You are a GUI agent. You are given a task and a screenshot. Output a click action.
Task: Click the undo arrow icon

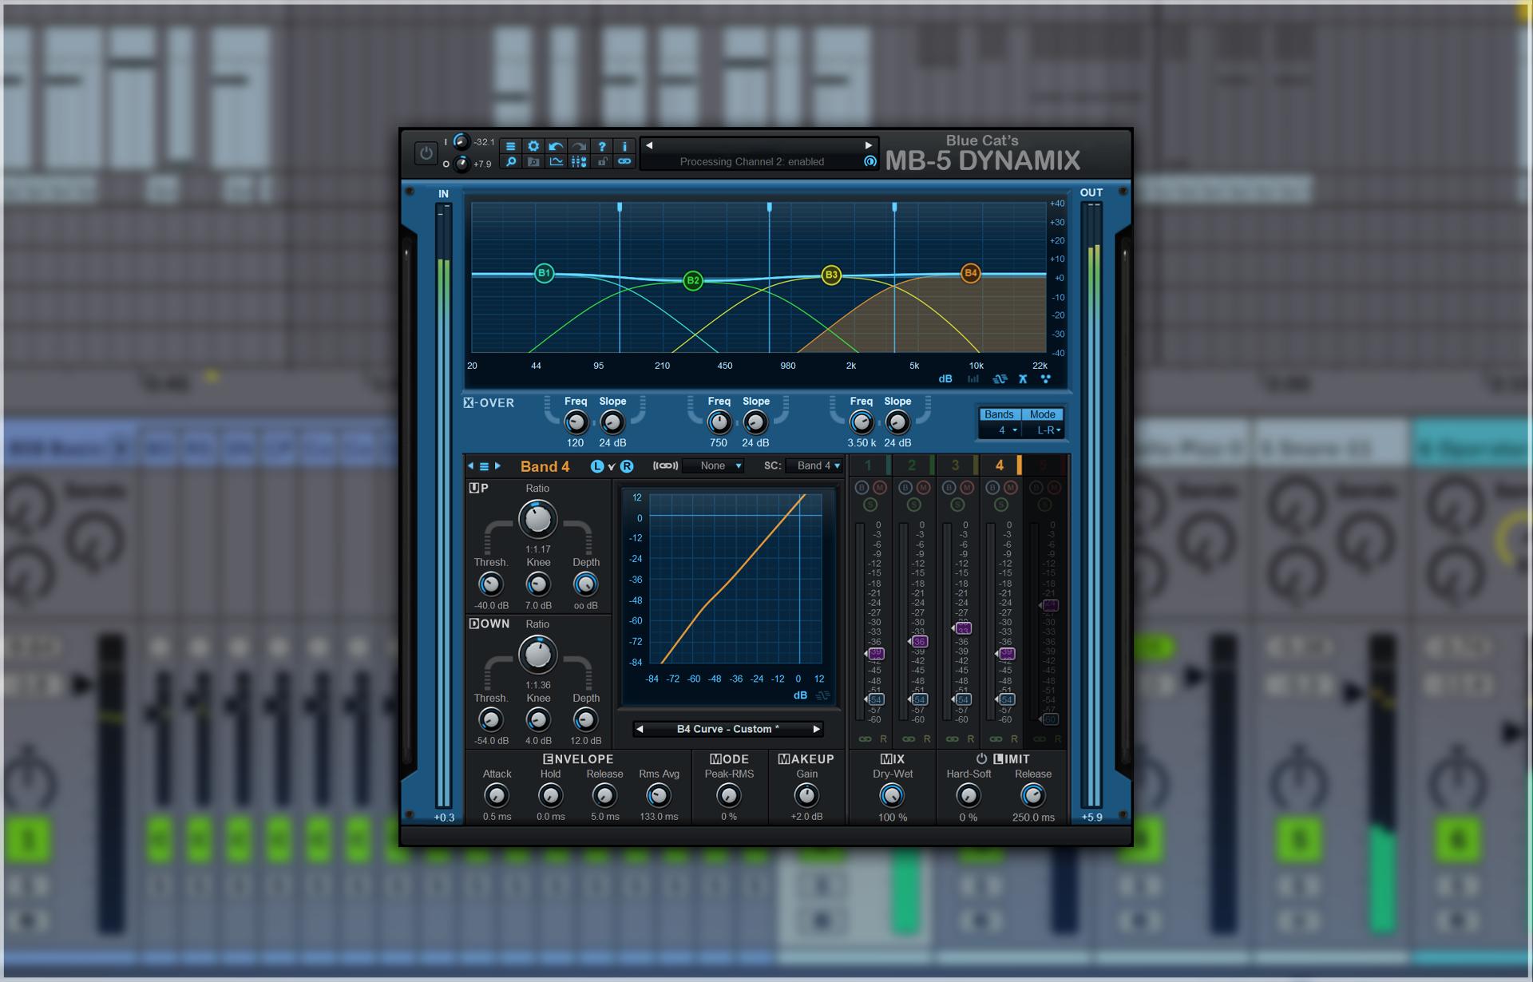point(556,146)
